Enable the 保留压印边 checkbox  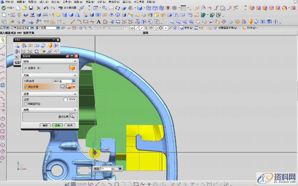[26, 104]
